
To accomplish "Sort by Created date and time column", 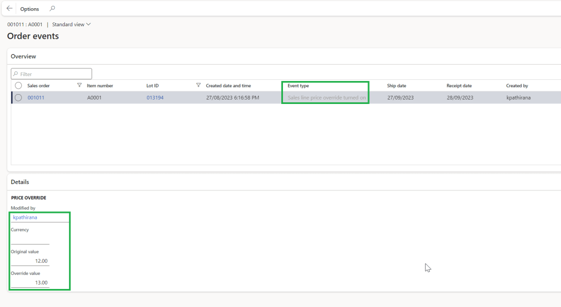I will (x=228, y=86).
